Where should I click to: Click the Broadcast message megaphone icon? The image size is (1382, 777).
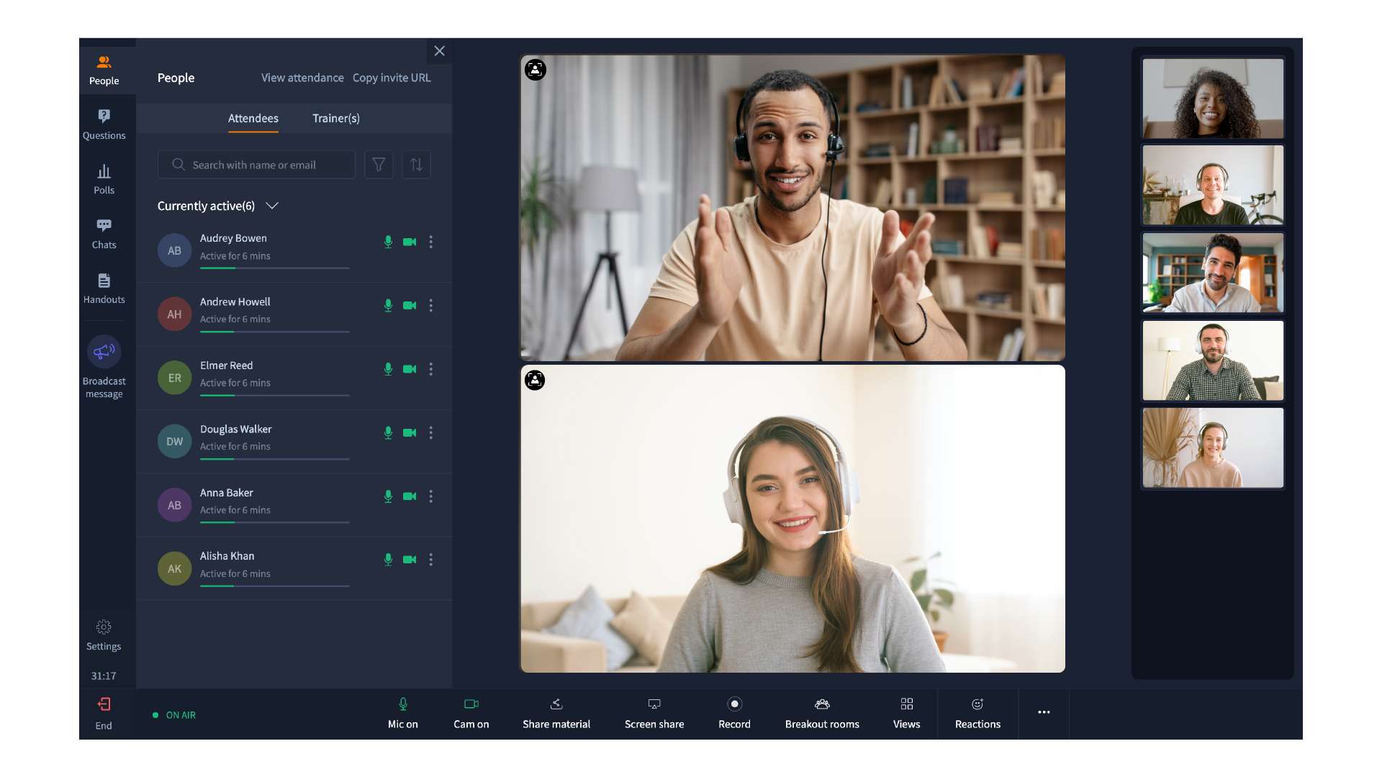click(104, 352)
